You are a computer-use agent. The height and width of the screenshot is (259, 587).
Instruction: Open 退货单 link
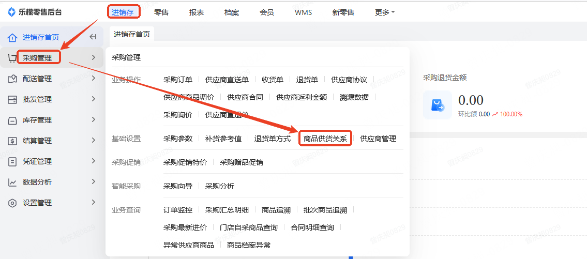307,79
